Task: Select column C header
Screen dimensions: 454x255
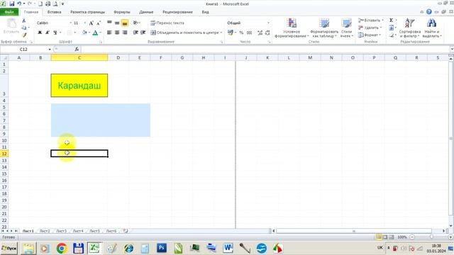Action: click(x=79, y=58)
